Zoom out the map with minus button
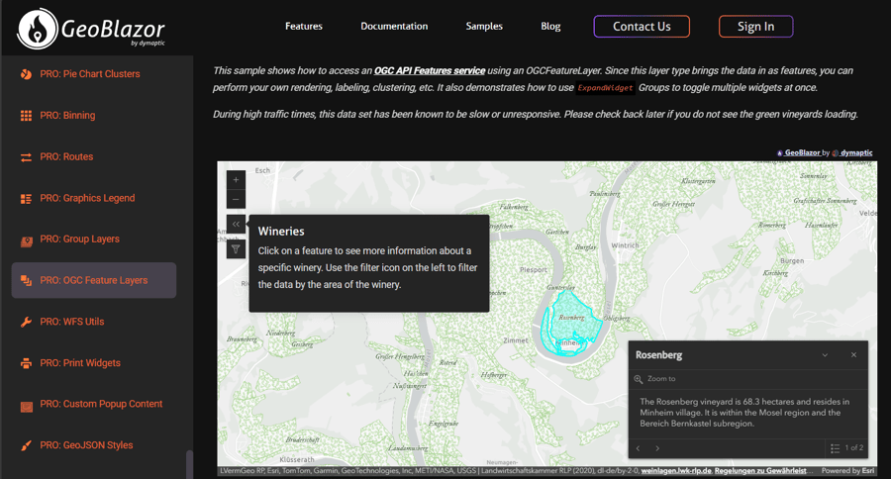This screenshot has height=479, width=891. click(x=236, y=200)
